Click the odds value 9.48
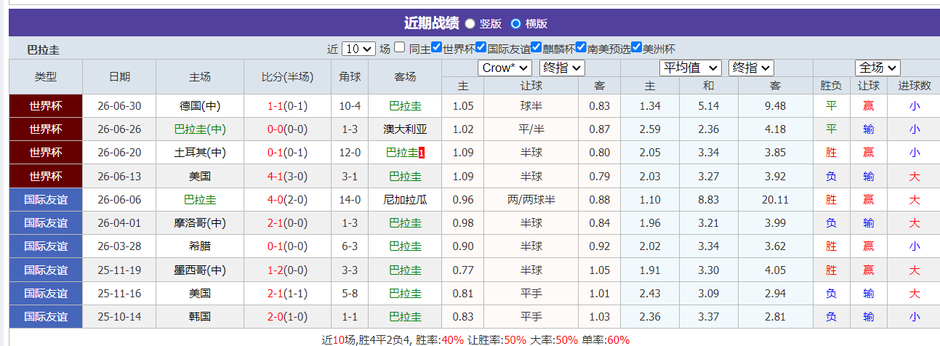This screenshot has height=346, width=940. (775, 106)
